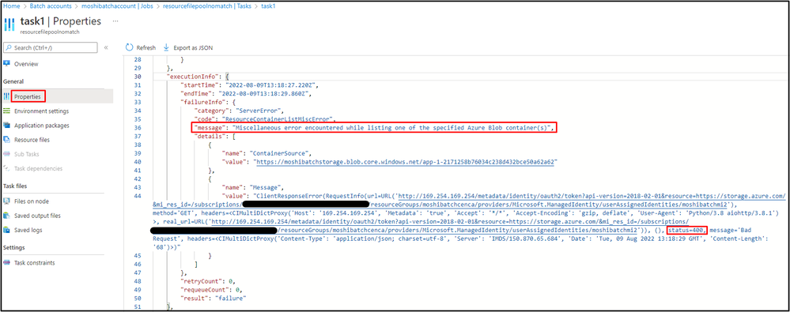Collapse the sidebar with double chevron
This screenshot has width=790, height=312.
pyautogui.click(x=106, y=48)
